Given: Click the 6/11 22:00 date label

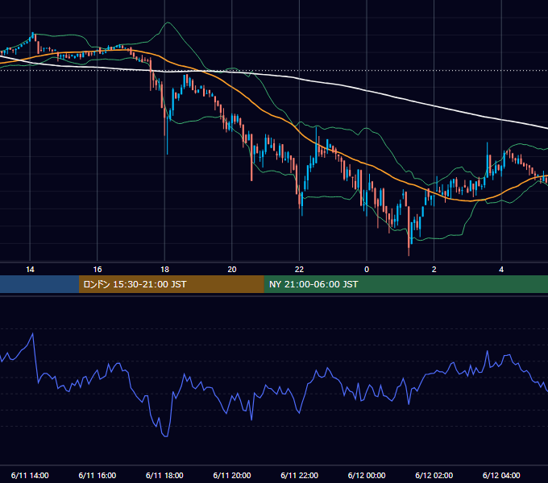Looking at the screenshot, I should coord(300,475).
